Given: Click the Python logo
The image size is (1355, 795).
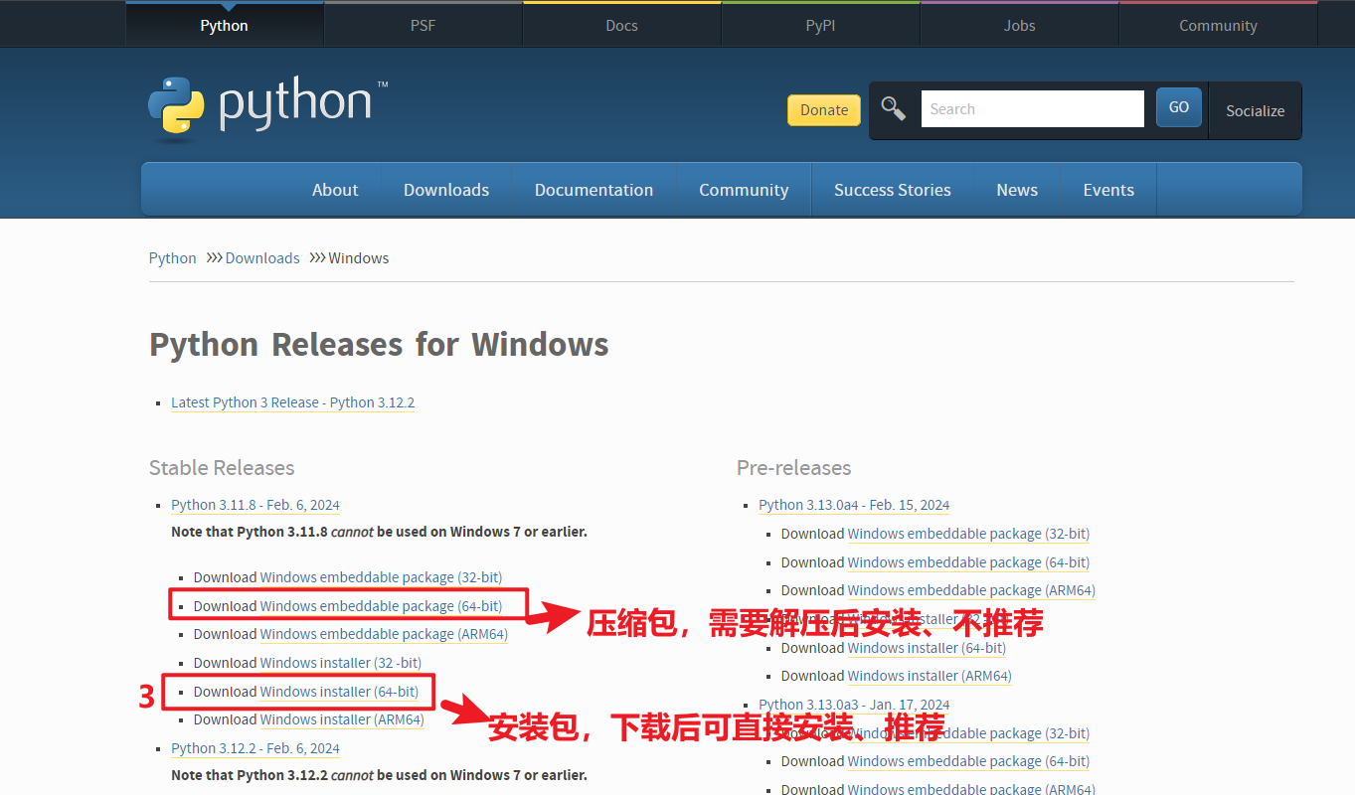Looking at the screenshot, I should click(267, 107).
